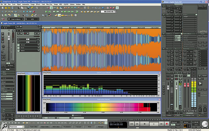This screenshot has height=131, width=209.
Task: Open the CD/DVD menu
Action: pyautogui.click(x=66, y=4)
